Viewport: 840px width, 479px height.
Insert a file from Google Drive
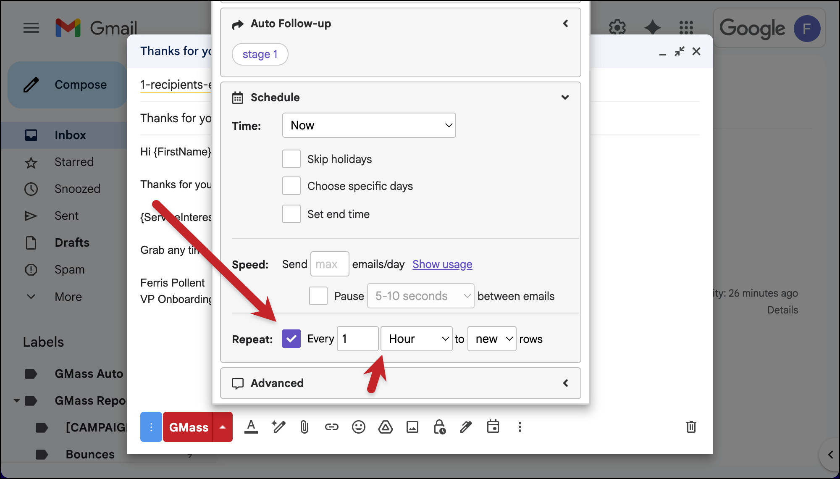point(386,427)
